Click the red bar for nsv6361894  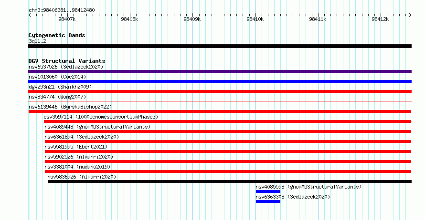pyautogui.click(x=228, y=141)
